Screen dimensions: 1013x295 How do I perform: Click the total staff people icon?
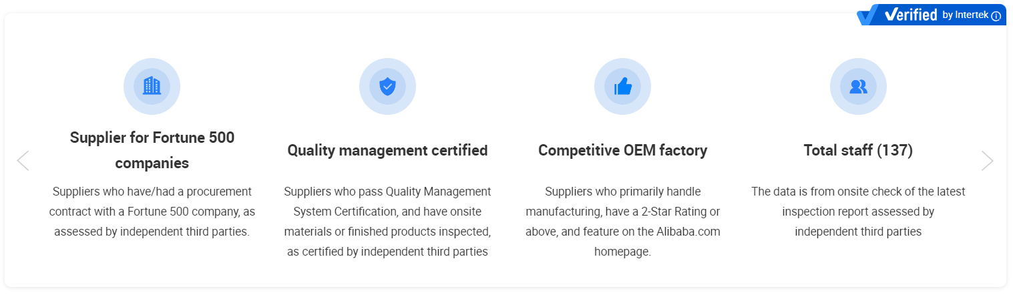858,86
